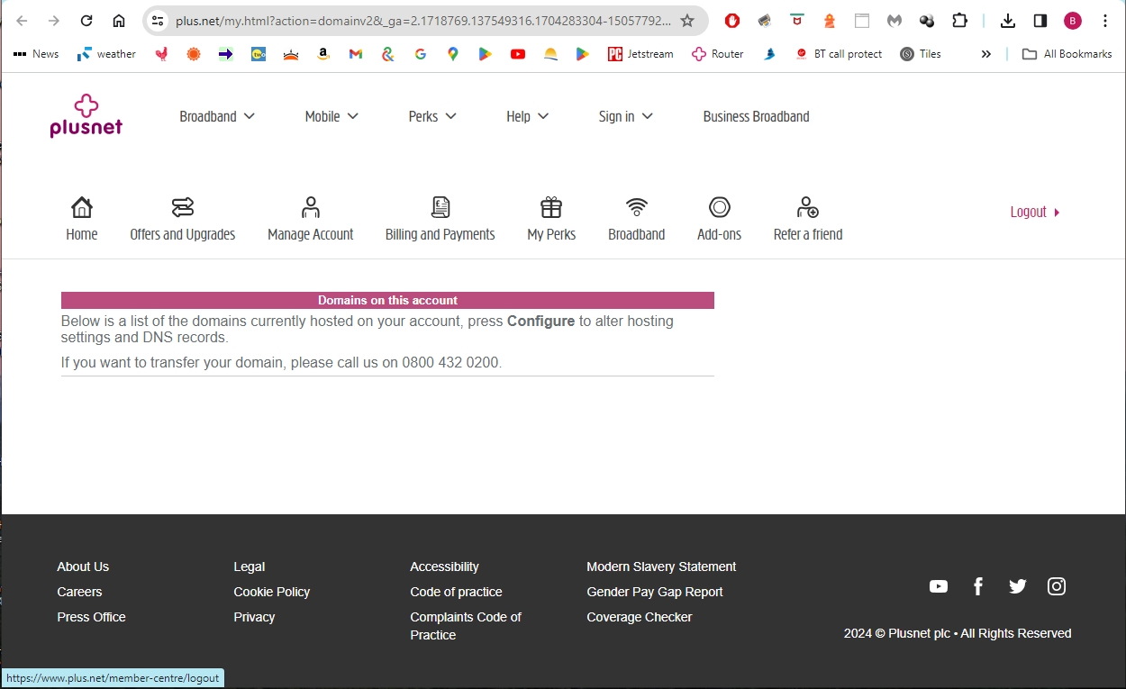Open the Jetstream bookmark
The width and height of the screenshot is (1126, 689).
click(640, 53)
